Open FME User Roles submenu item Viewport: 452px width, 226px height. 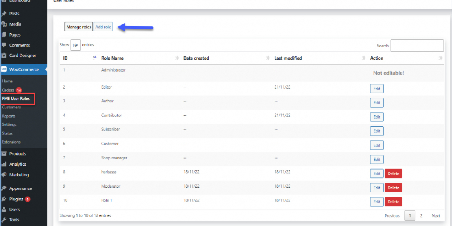tap(16, 99)
